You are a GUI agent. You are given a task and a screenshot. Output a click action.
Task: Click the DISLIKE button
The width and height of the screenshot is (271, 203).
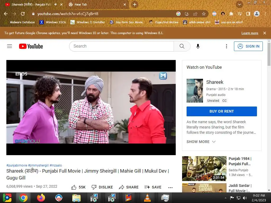click(102, 187)
